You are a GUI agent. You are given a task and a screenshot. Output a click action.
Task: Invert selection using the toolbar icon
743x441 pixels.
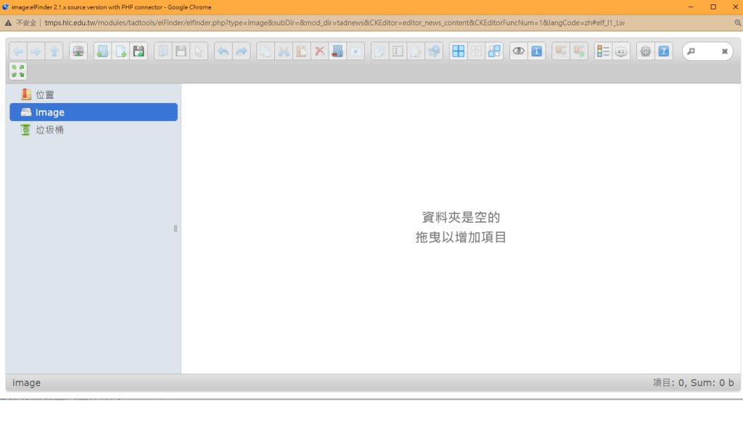(494, 51)
